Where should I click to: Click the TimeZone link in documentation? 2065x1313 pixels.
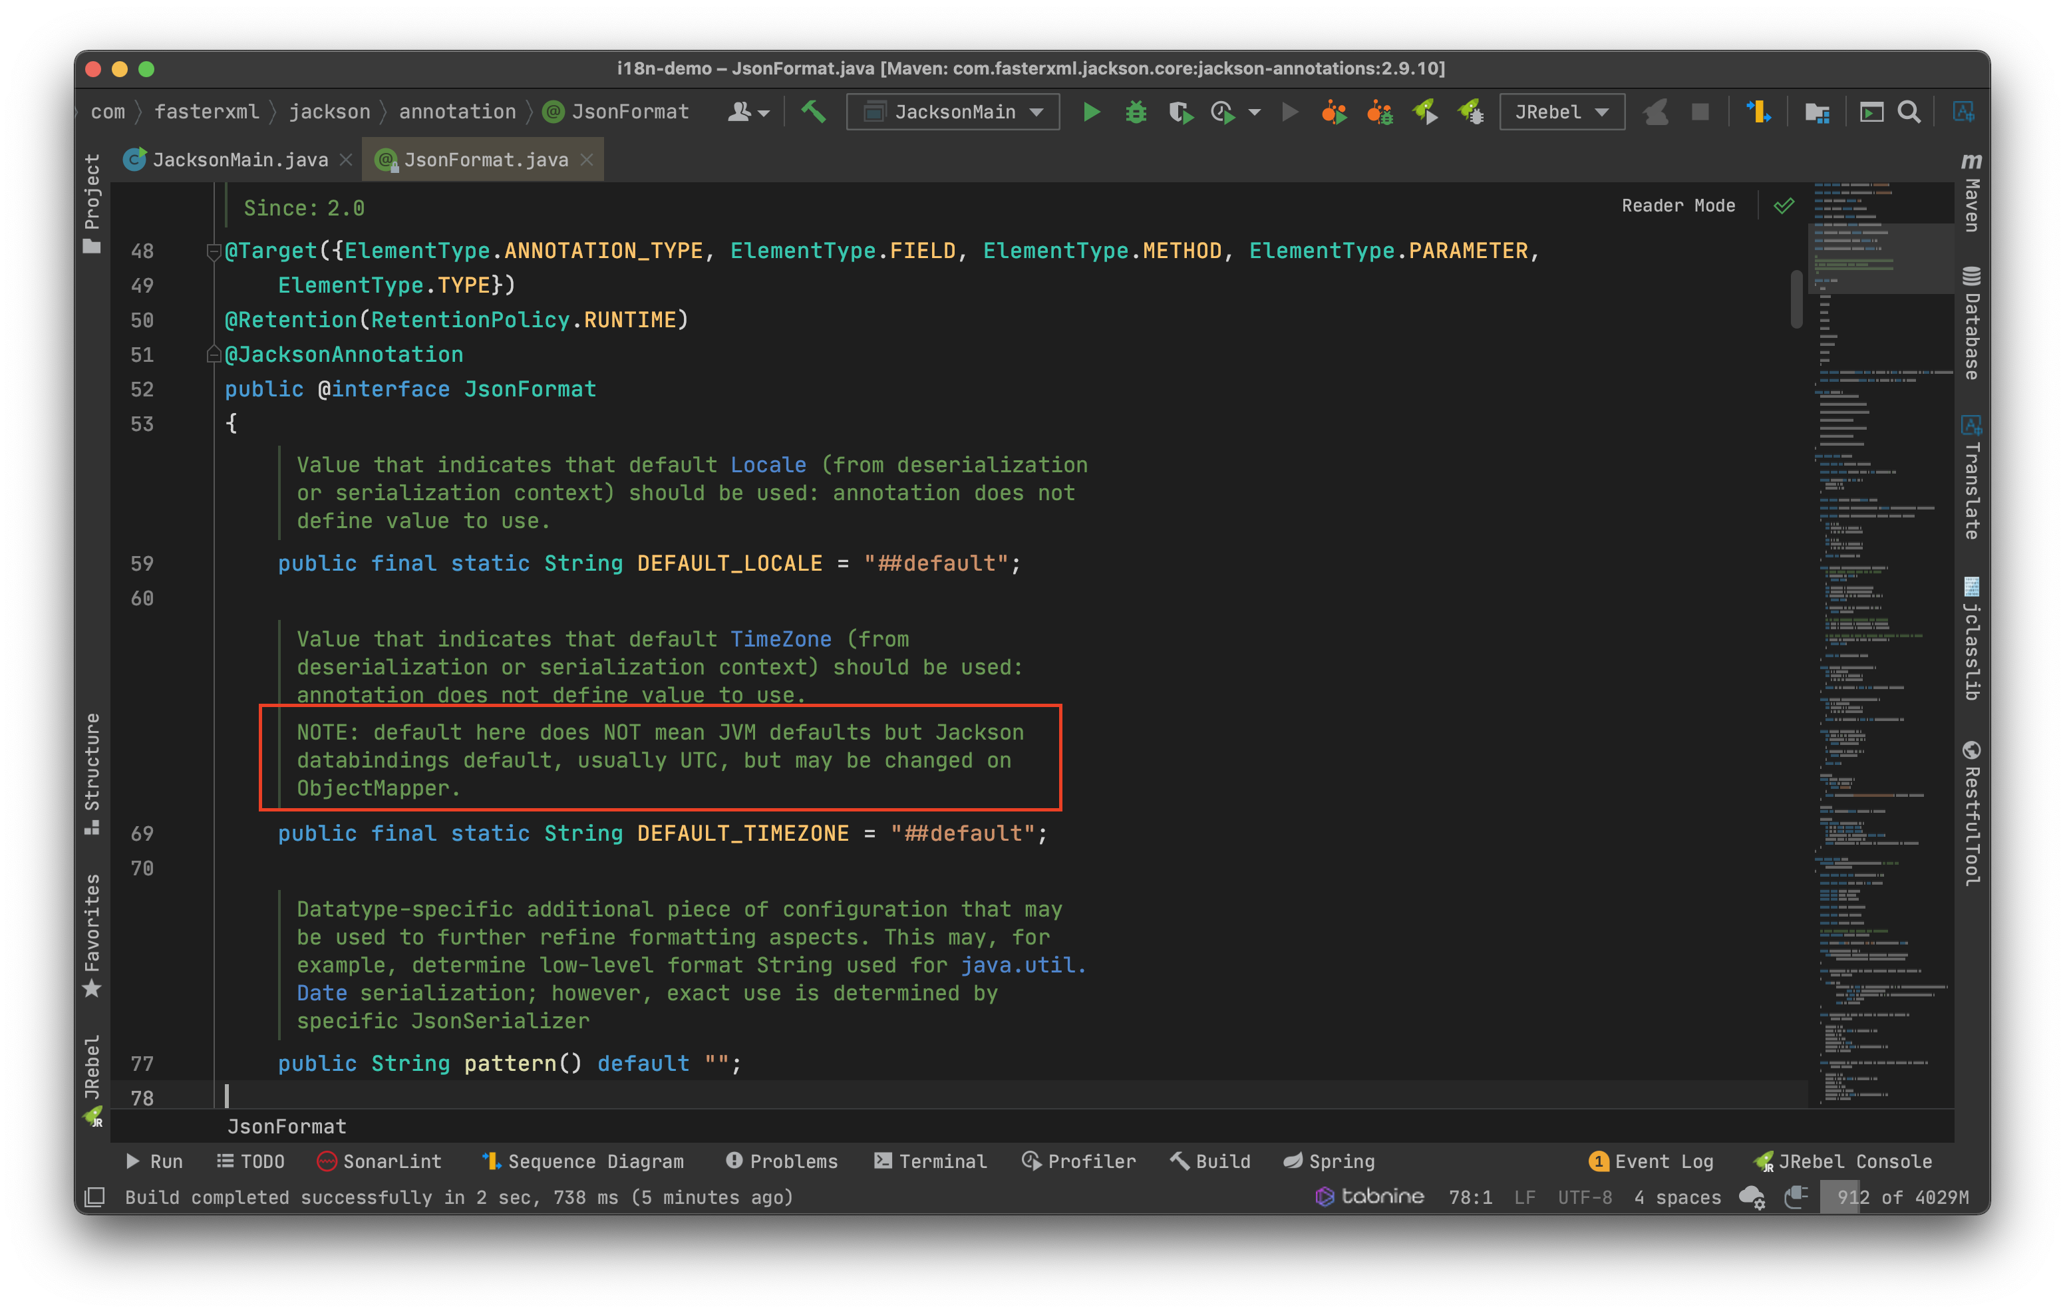[x=780, y=640]
